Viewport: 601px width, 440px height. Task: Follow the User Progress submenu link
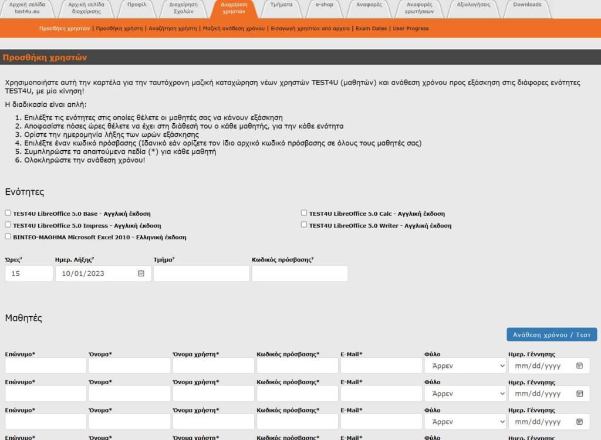click(411, 28)
